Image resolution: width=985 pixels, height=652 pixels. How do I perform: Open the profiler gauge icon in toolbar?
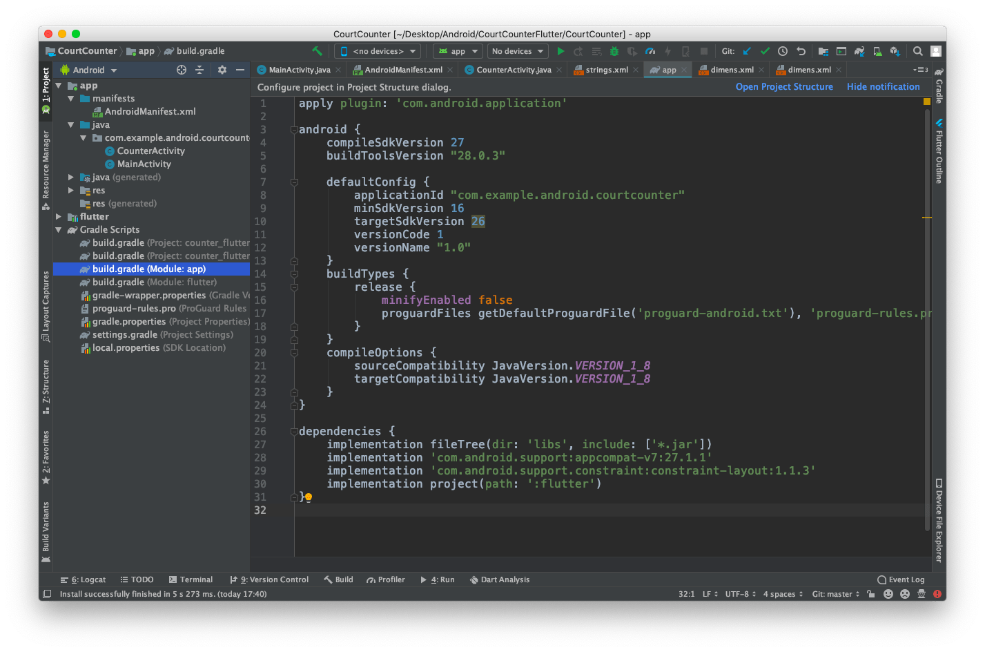pyautogui.click(x=650, y=51)
